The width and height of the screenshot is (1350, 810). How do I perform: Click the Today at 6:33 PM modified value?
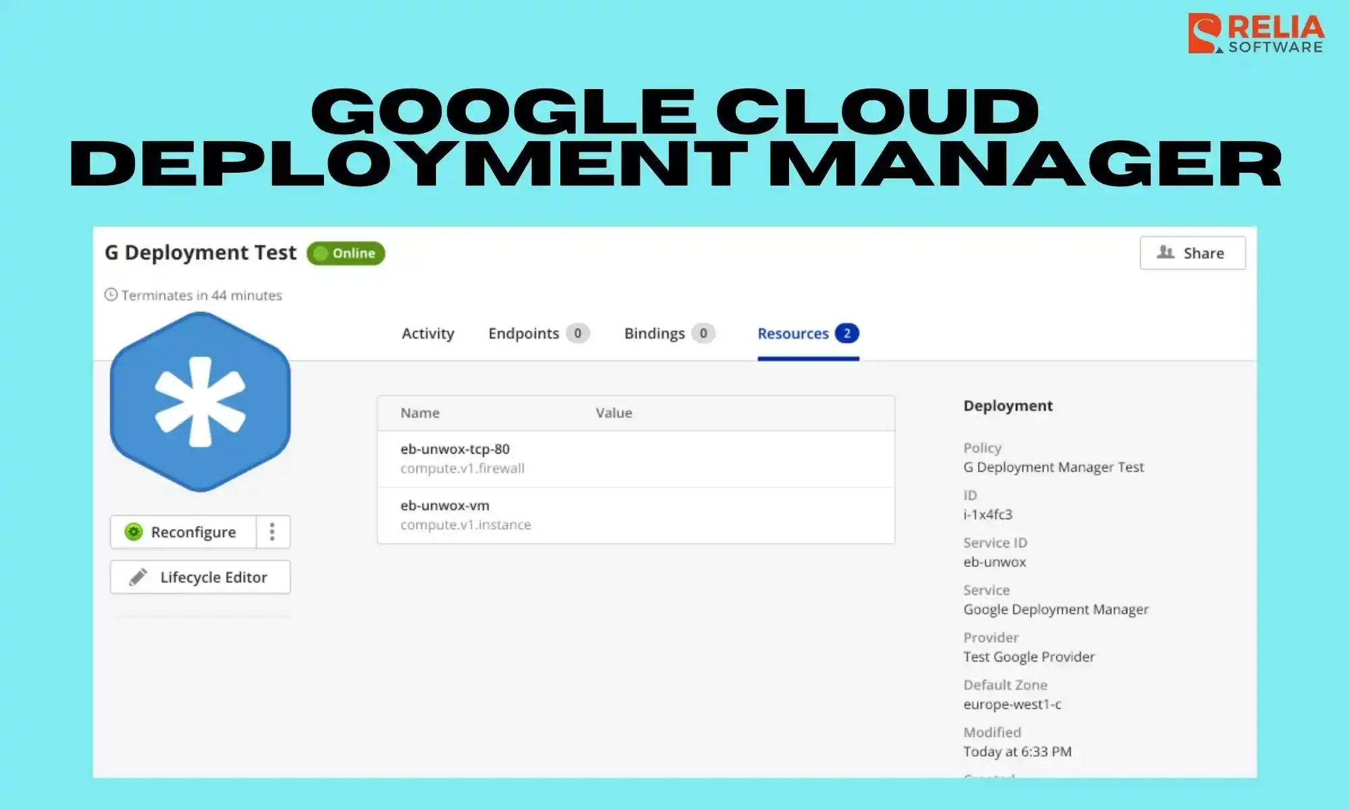pos(1017,751)
